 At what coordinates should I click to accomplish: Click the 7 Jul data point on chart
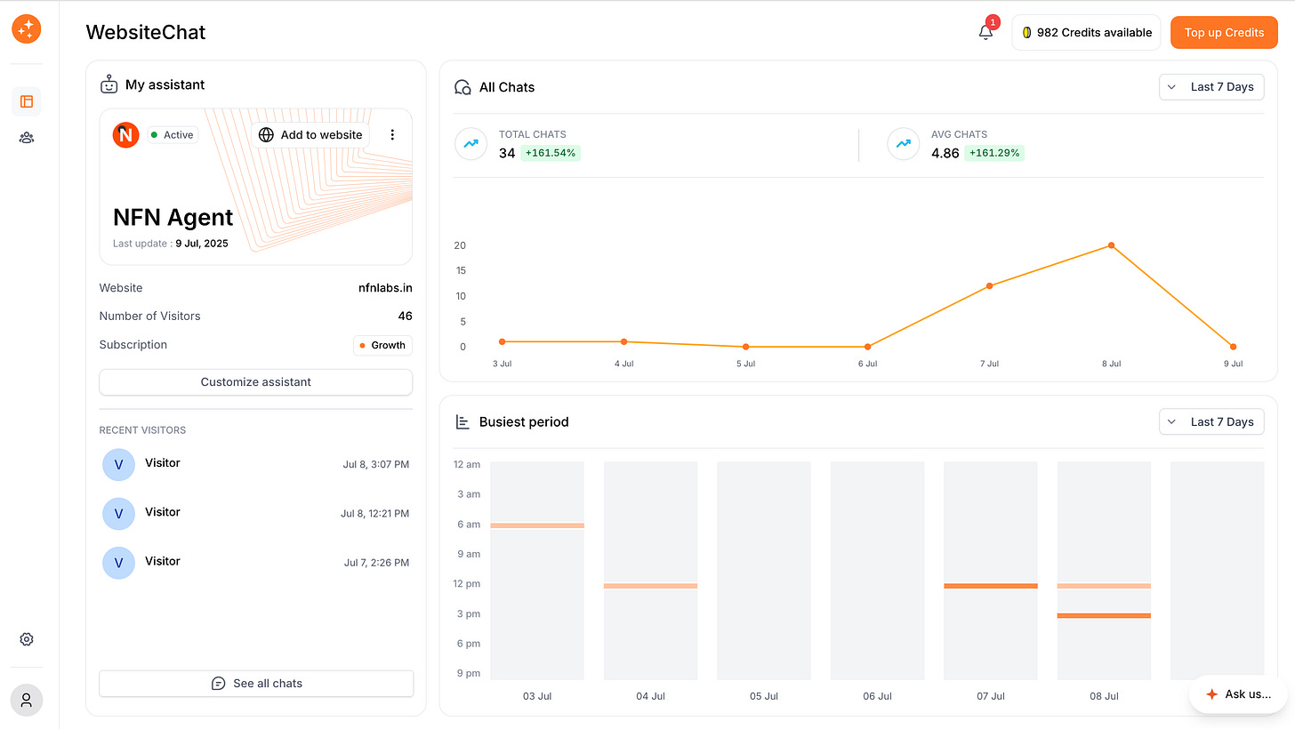(x=989, y=286)
